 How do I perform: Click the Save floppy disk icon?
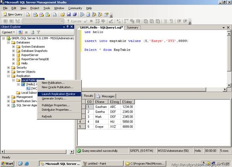[x=69, y=15]
